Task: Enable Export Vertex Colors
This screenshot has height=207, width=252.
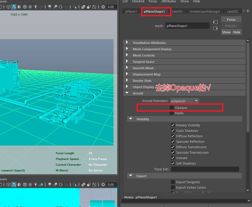Action: pos(173,187)
